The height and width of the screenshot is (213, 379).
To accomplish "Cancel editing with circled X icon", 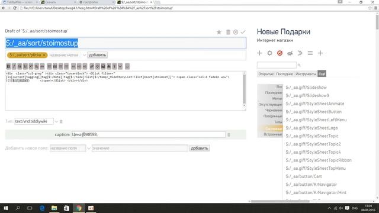I will coord(236,32).
